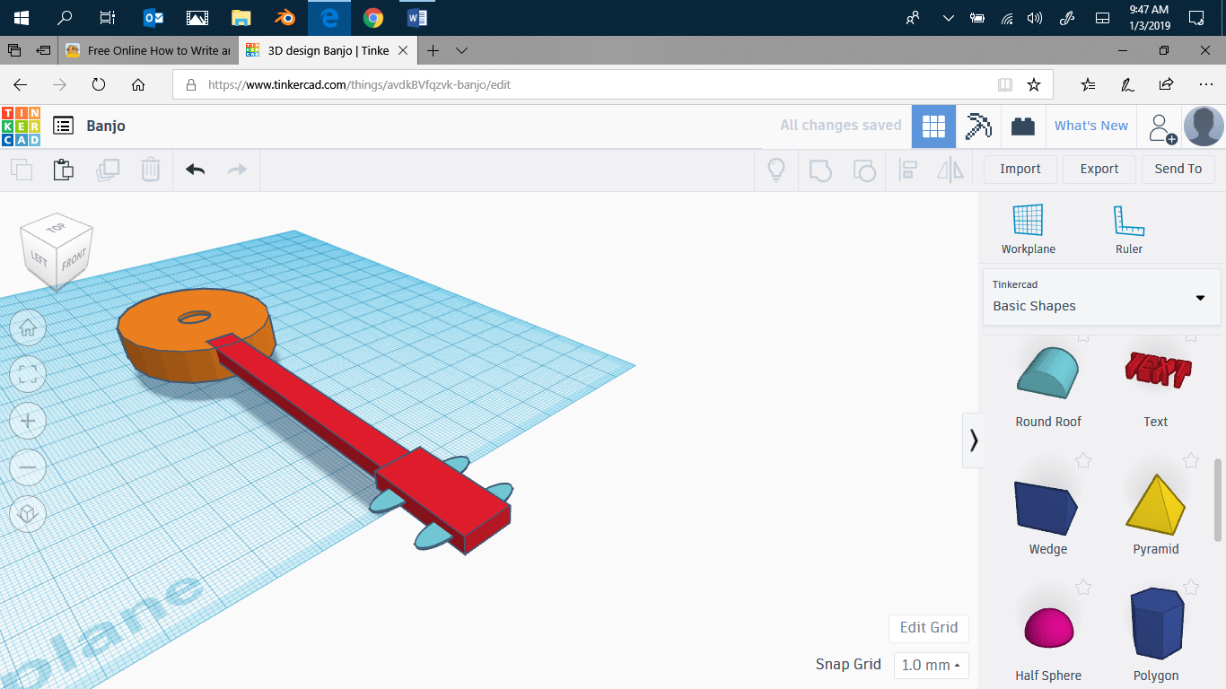Click the Send To button
The width and height of the screenshot is (1226, 689).
1178,169
